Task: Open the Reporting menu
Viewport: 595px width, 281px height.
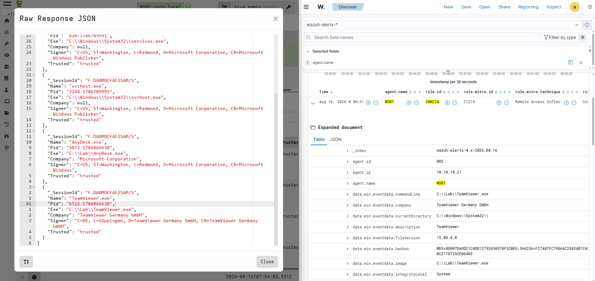Action: point(528,7)
